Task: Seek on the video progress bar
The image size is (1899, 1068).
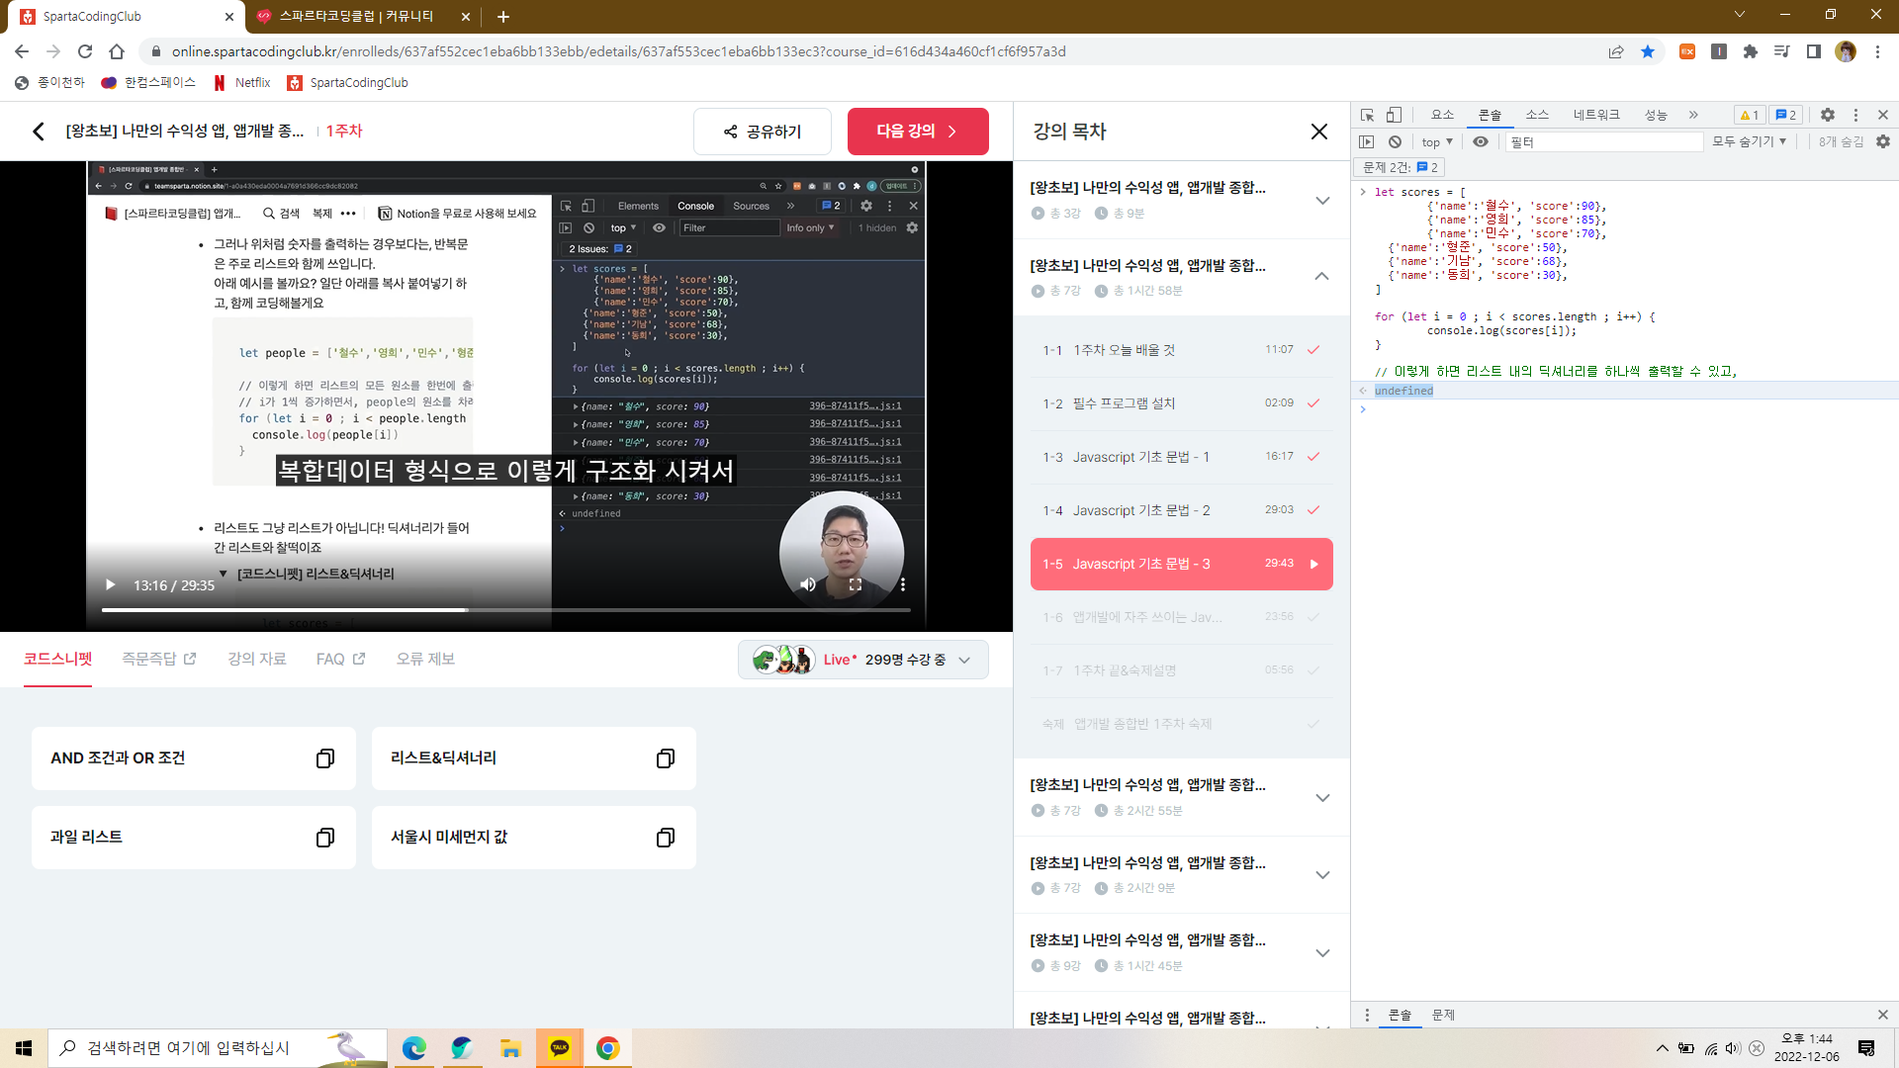Action: [505, 610]
